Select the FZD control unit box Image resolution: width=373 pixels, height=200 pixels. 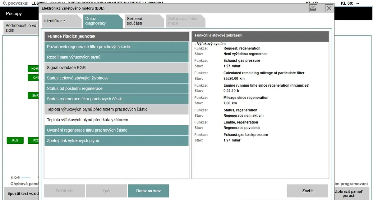pyautogui.click(x=34, y=141)
